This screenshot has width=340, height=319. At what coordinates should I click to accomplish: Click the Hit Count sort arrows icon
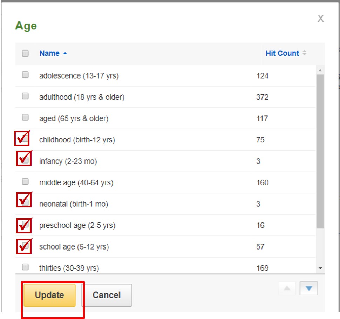click(305, 53)
